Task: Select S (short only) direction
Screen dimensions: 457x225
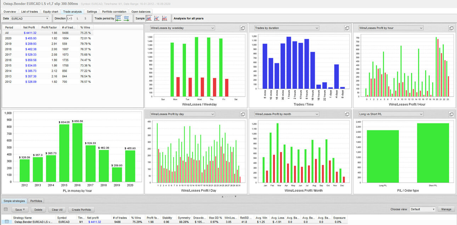Action: 85,18
